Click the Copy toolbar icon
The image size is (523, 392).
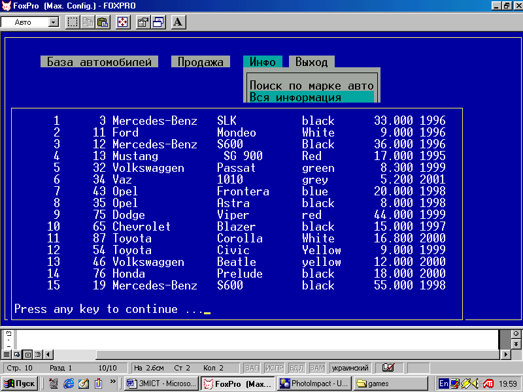point(88,22)
